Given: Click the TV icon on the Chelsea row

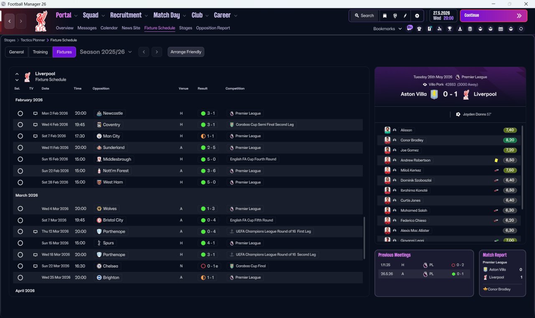Looking at the screenshot, I should [x=36, y=266].
